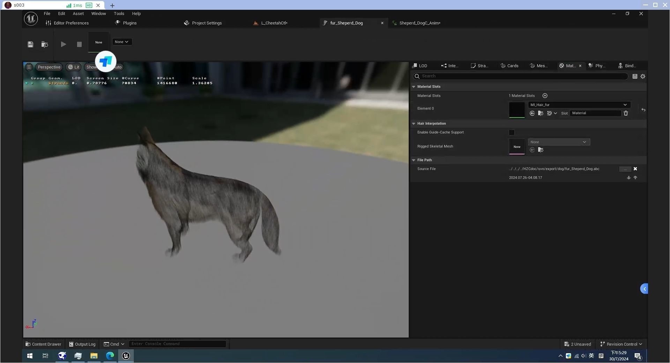Switch to the Strands tab
670x363 pixels.
tap(479, 66)
